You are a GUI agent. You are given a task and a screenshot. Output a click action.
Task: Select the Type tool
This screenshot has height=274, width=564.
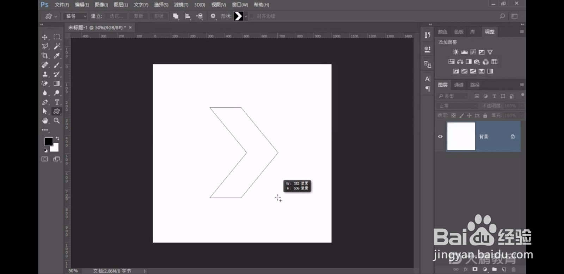56,102
